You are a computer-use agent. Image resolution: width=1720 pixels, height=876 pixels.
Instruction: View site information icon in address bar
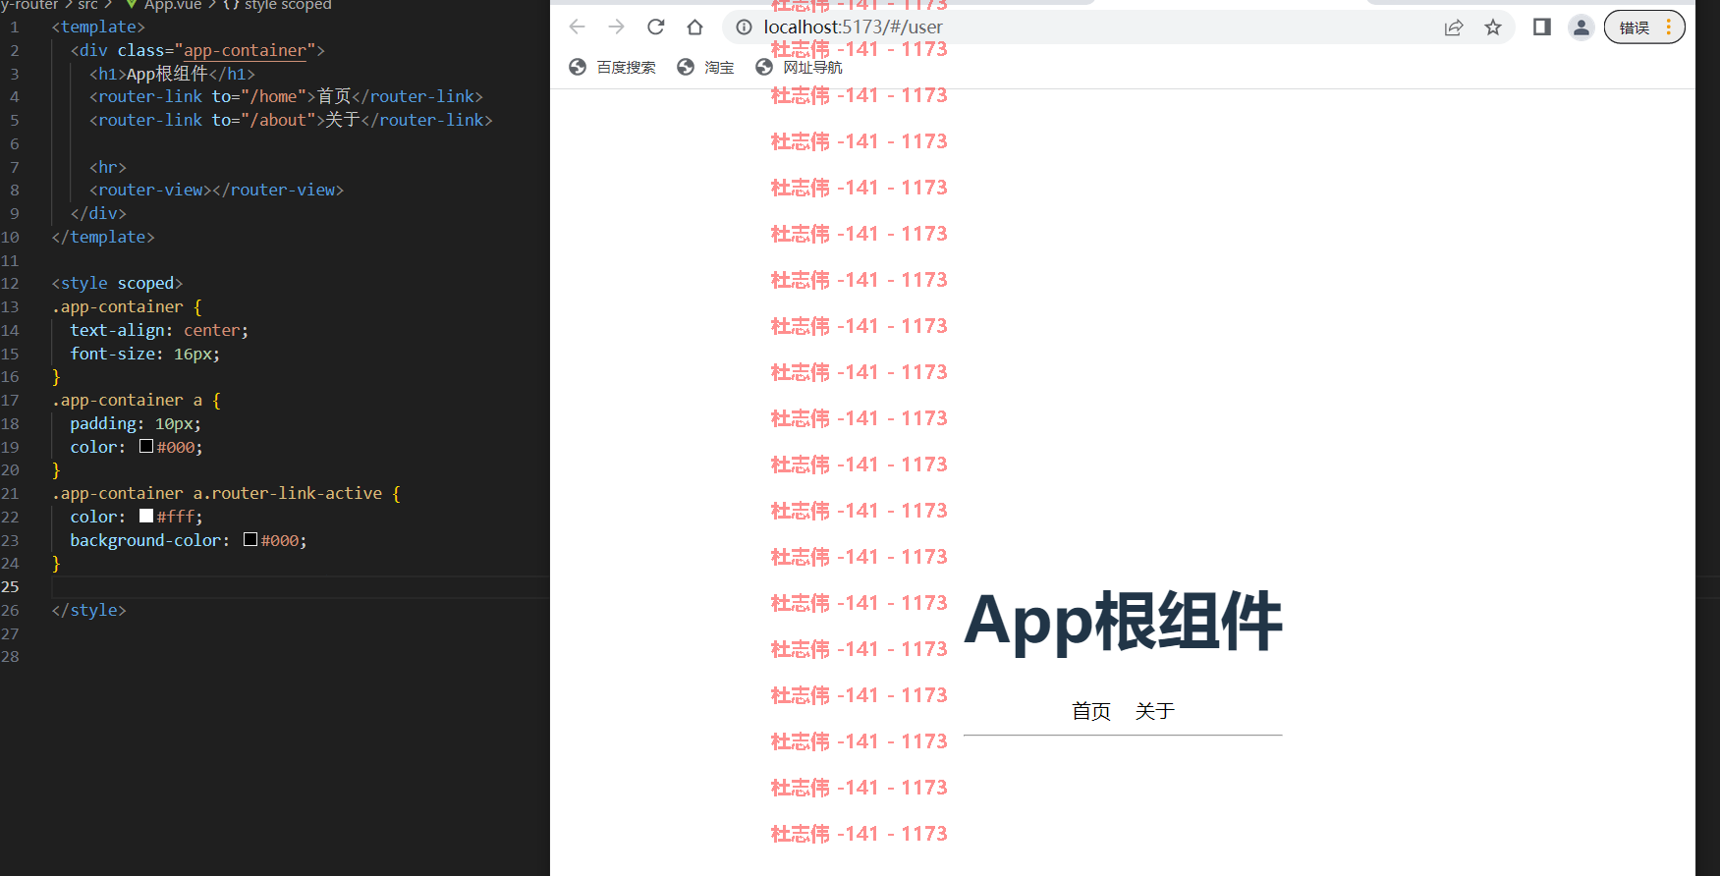745,27
